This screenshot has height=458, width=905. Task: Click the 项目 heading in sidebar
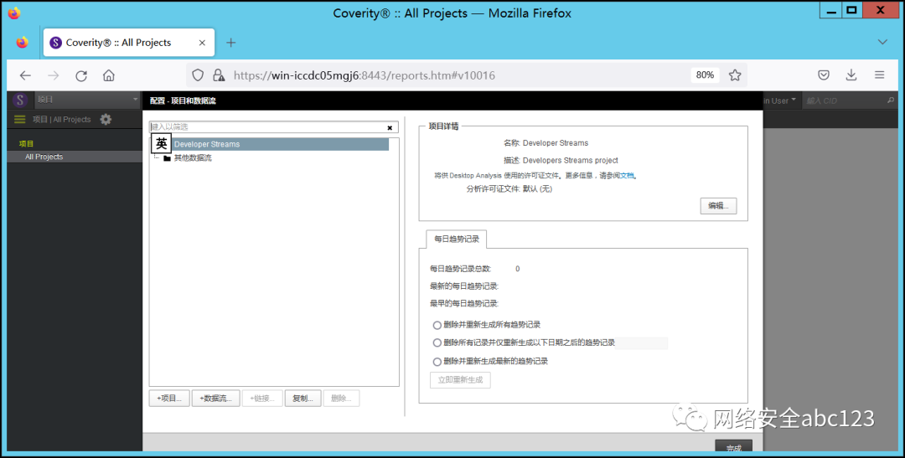[27, 144]
